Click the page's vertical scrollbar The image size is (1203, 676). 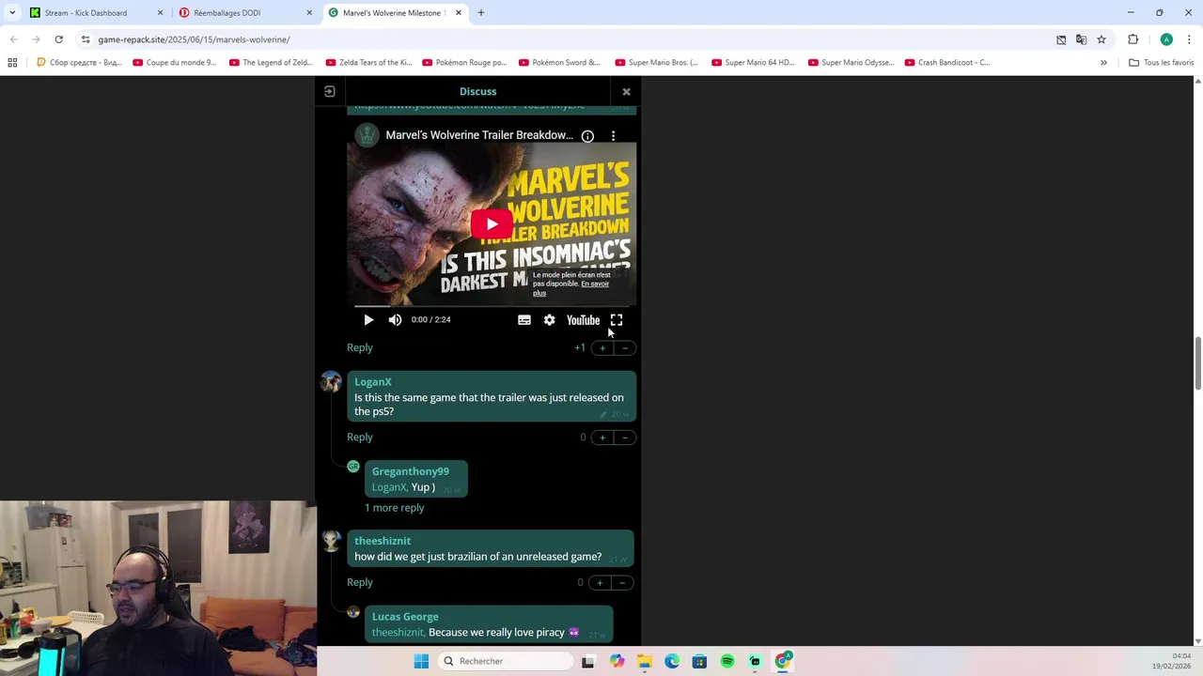(1197, 361)
